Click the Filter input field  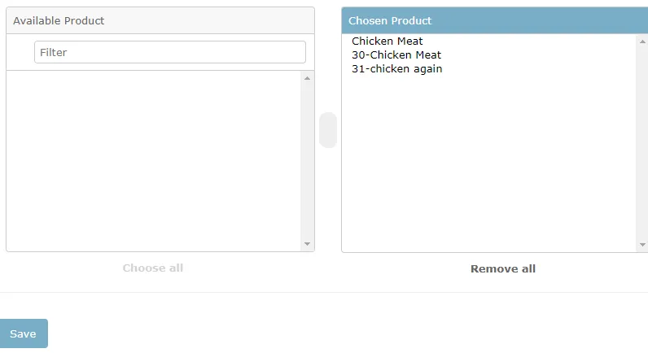(169, 52)
